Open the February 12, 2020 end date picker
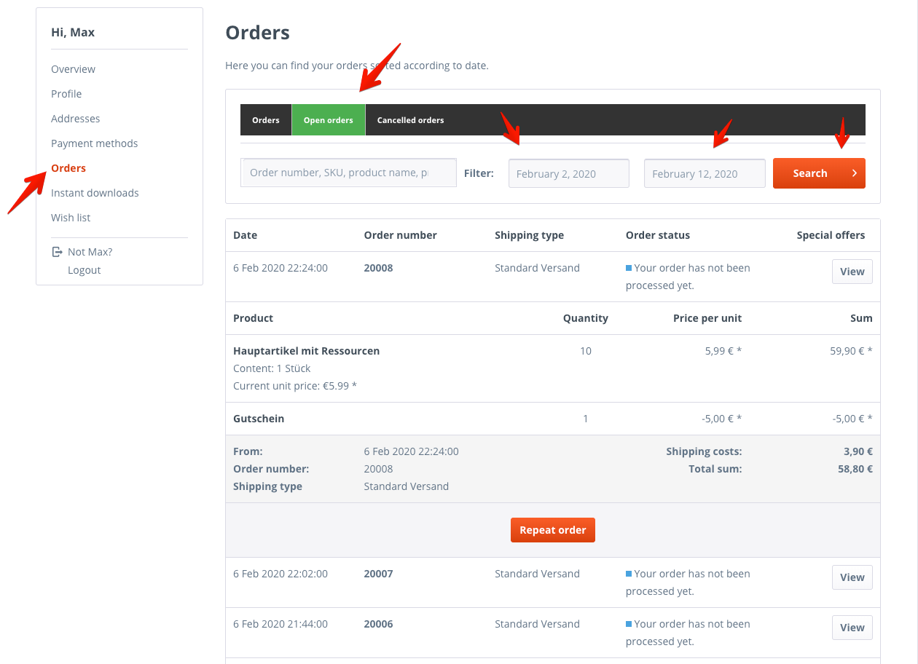 pos(705,173)
